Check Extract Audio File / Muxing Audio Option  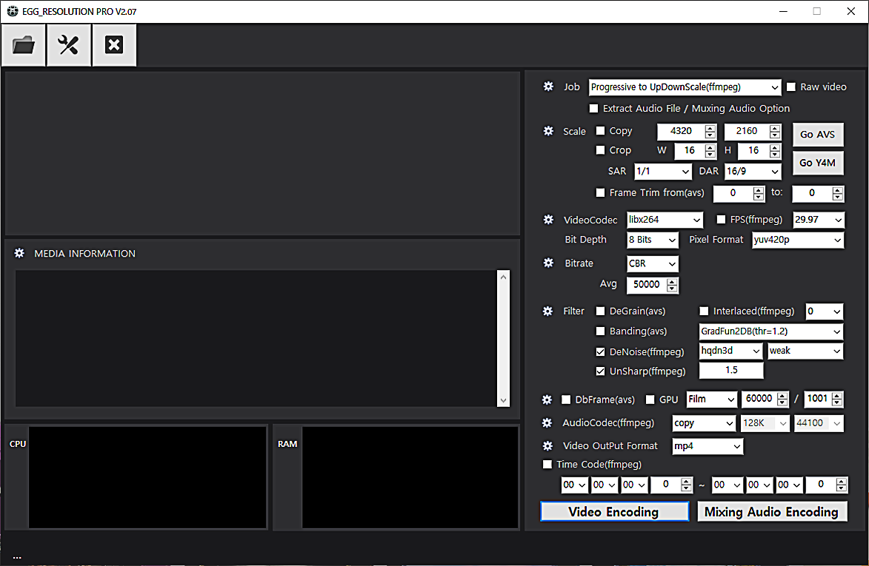(x=593, y=109)
